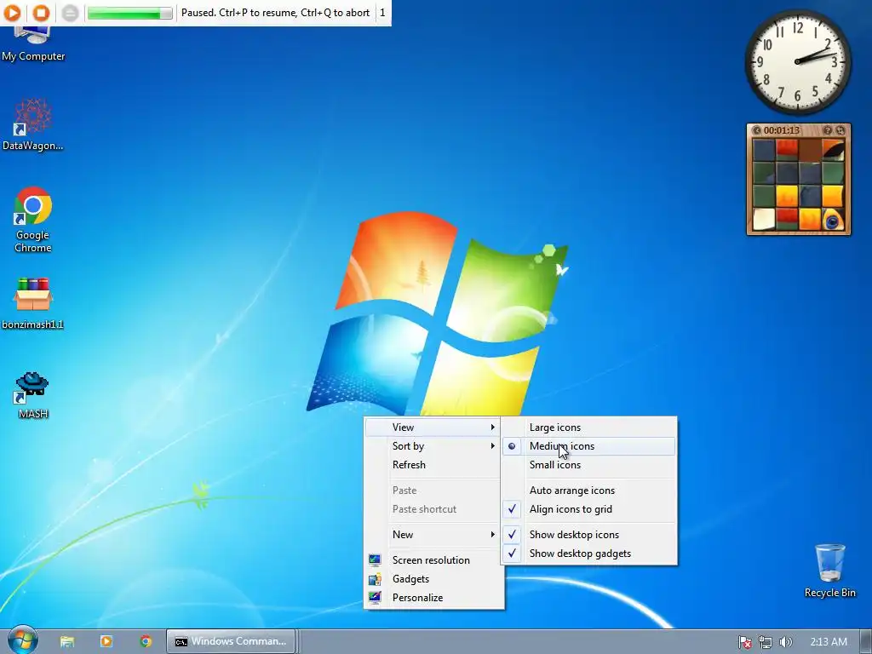Viewport: 872px width, 654px height.
Task: Select the bonzimash1.1 archive icon
Action: point(33,303)
